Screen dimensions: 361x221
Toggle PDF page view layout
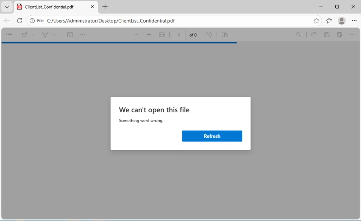[225, 35]
